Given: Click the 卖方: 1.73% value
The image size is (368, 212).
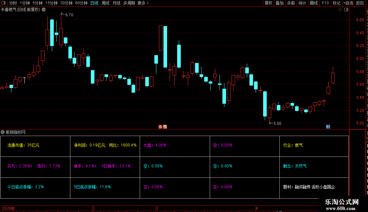Looking at the screenshot, I should tap(49, 166).
